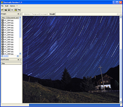Screen dimensions: 123x107
Task: Pin the Images panel with pushpin
Action: pos(18,14)
